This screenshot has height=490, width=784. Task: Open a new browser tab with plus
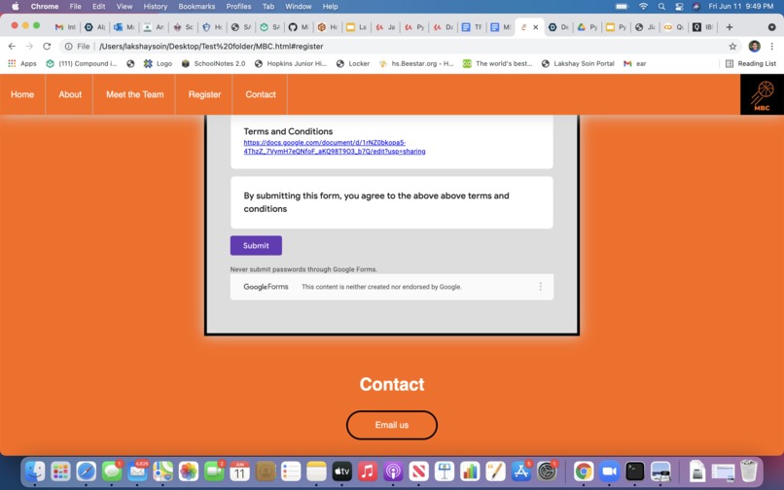(729, 27)
